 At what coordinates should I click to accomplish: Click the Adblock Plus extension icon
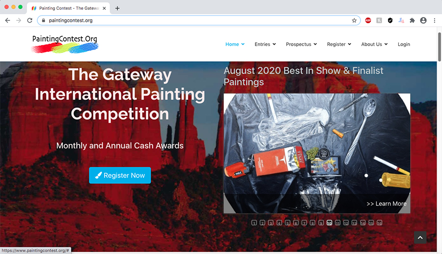[x=368, y=20]
